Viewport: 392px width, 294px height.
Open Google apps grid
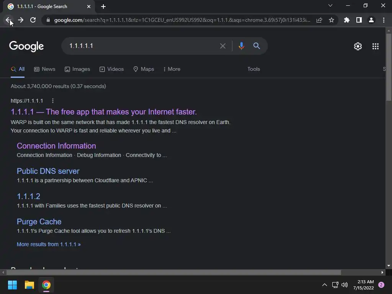click(376, 46)
